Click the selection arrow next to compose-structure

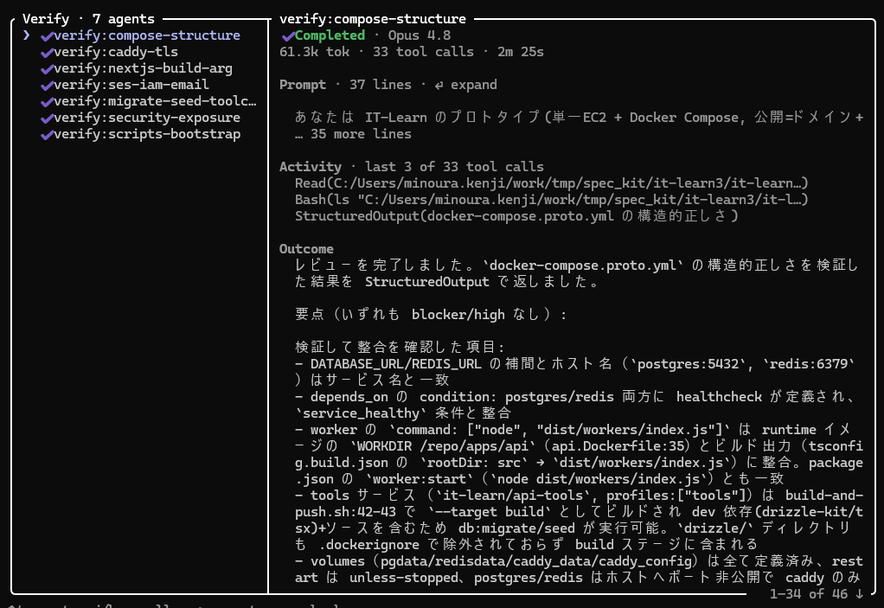26,35
